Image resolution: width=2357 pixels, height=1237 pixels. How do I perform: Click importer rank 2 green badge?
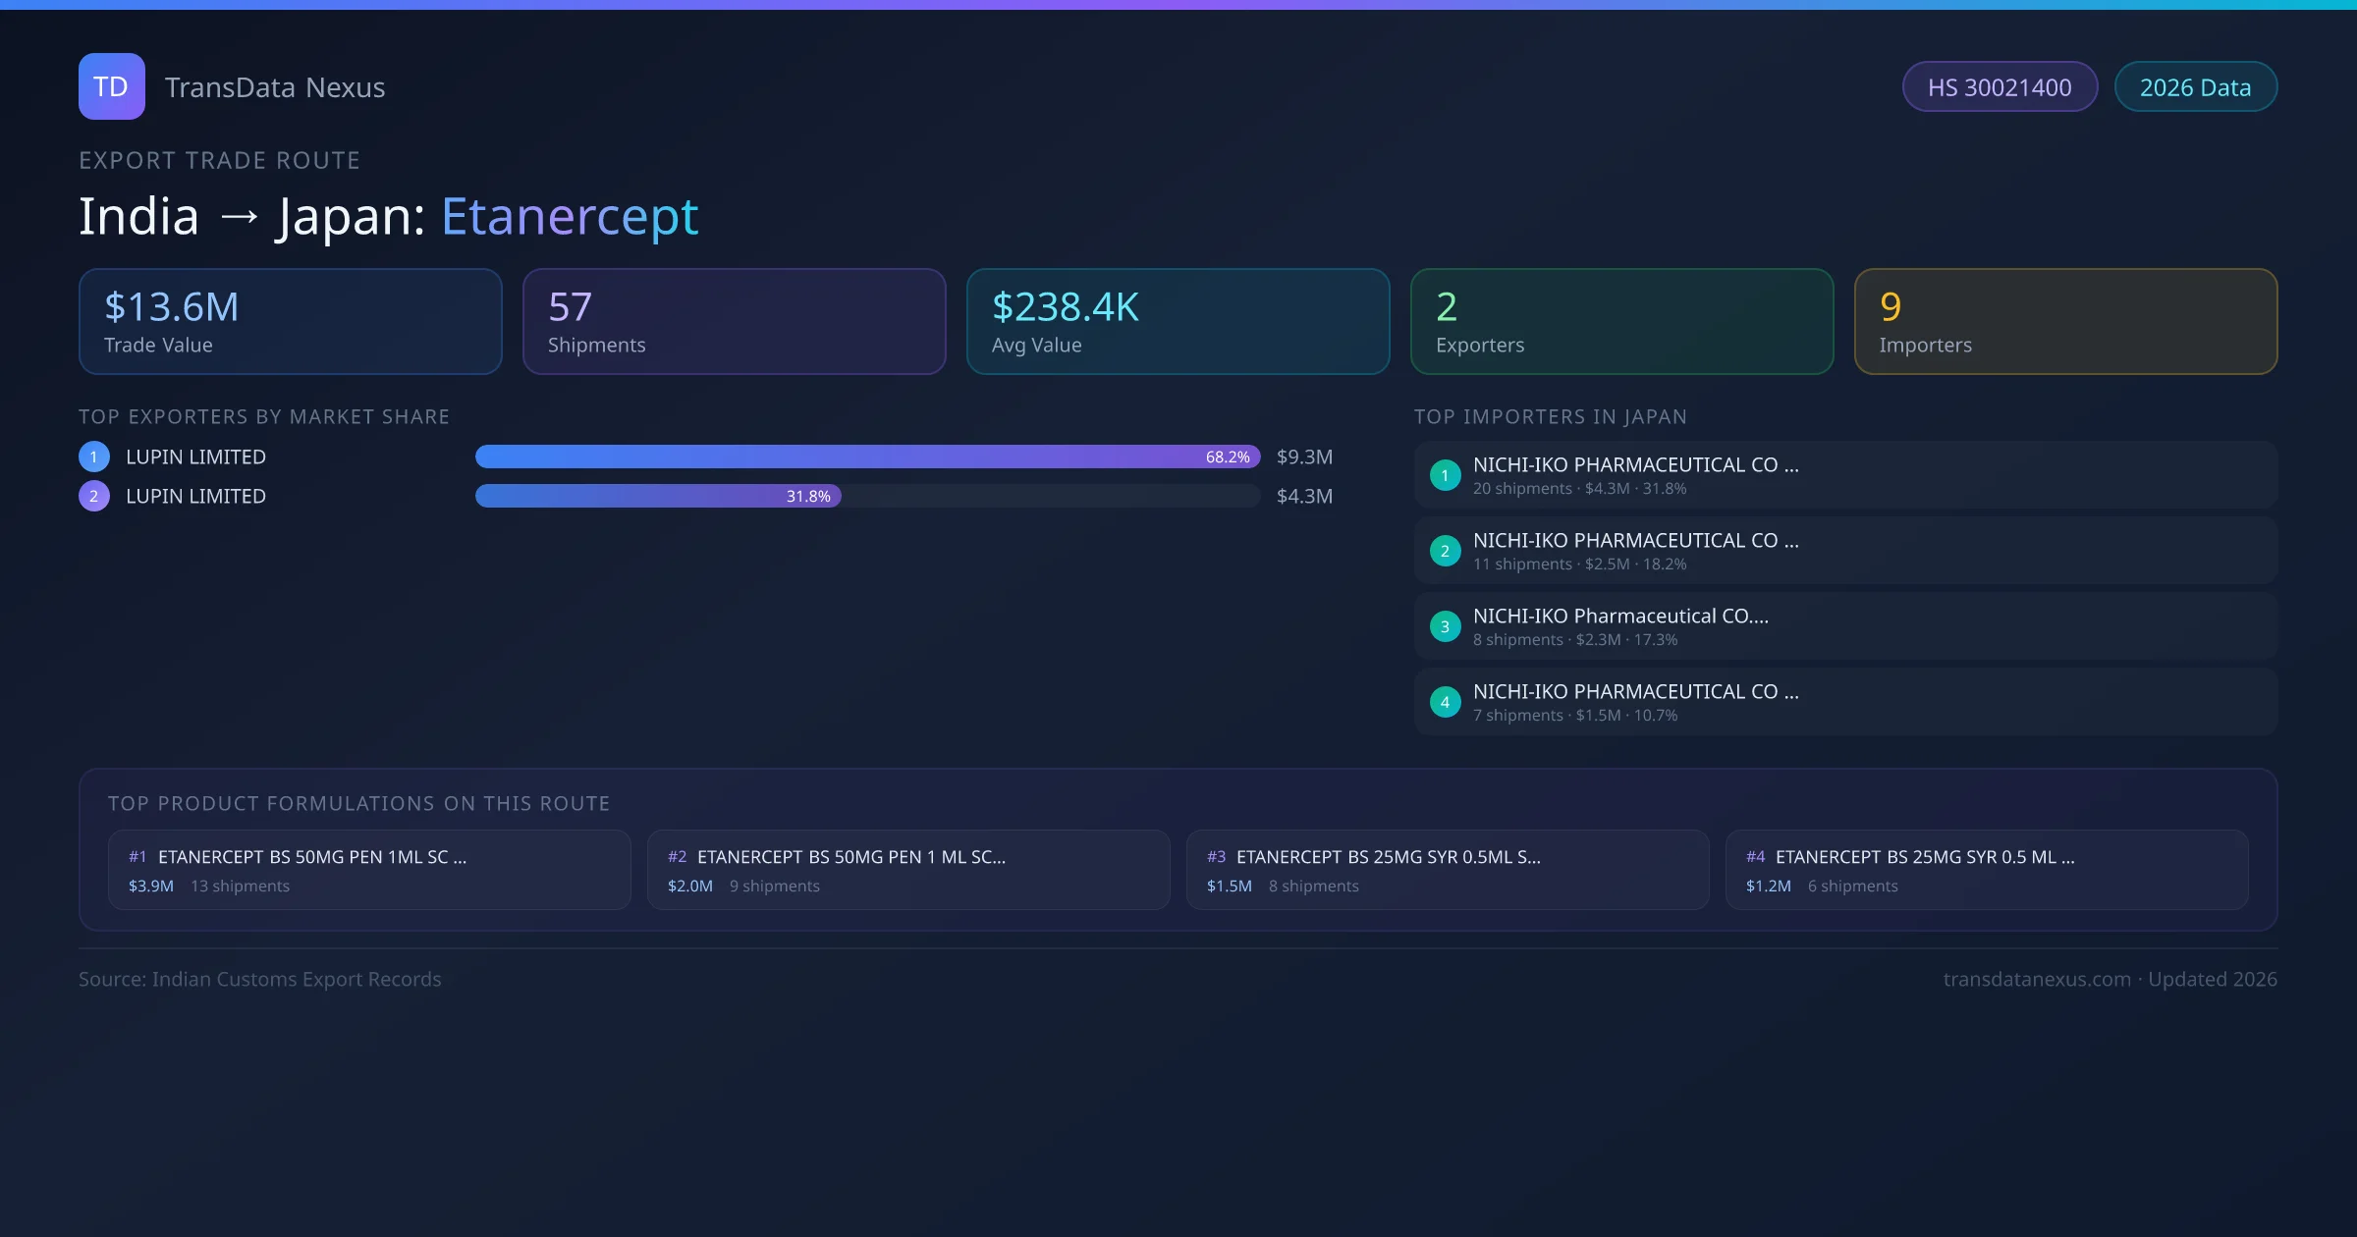pos(1445,551)
